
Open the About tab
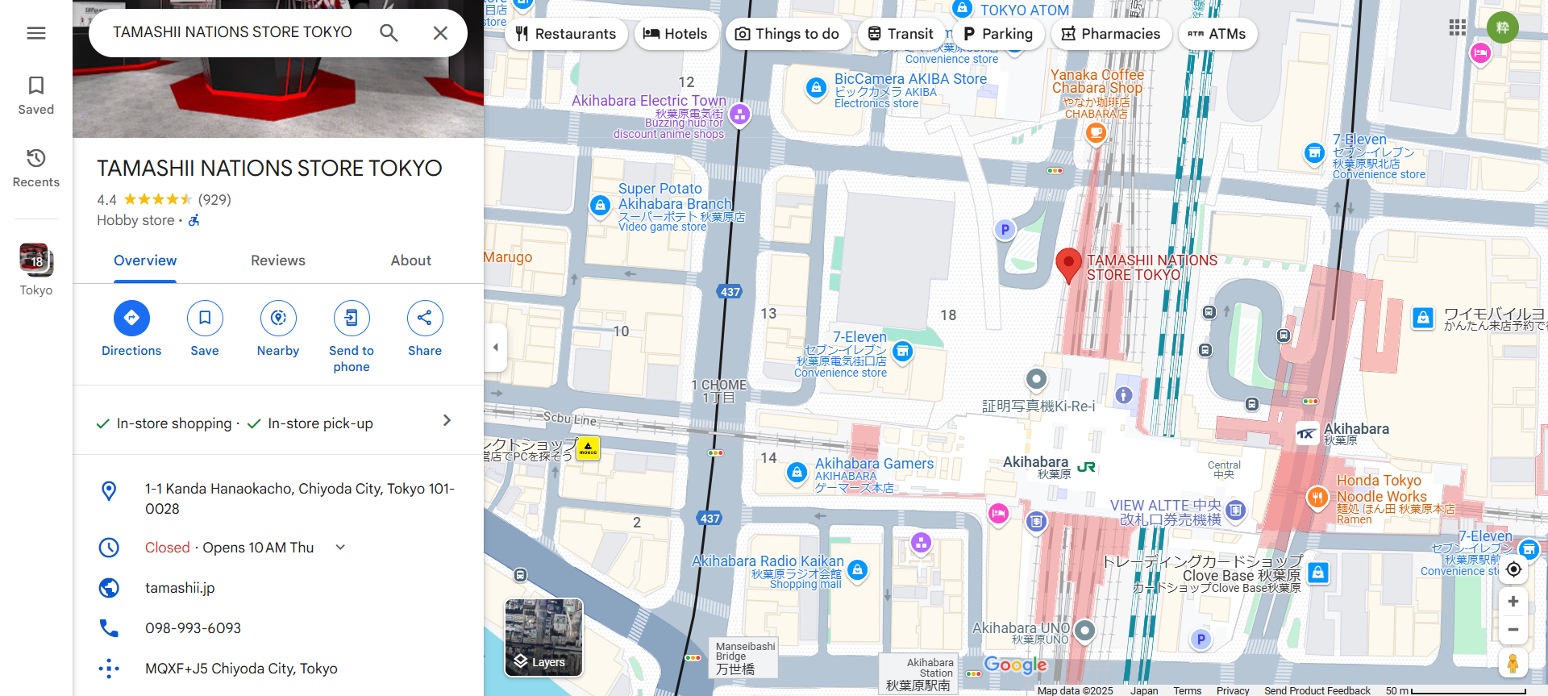(x=410, y=260)
